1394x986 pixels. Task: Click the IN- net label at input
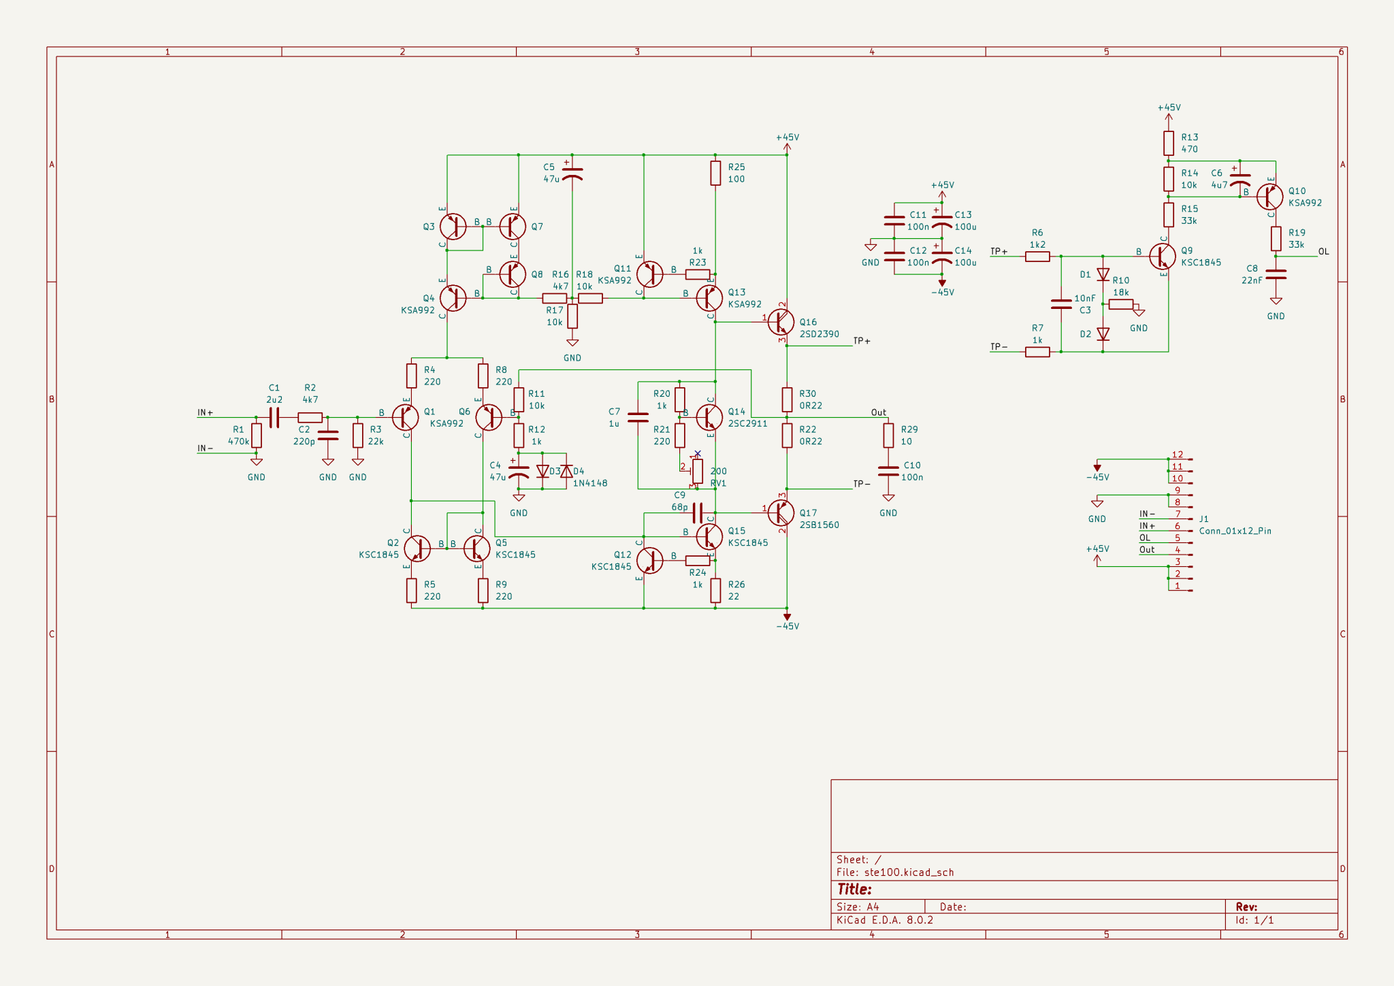(x=205, y=448)
